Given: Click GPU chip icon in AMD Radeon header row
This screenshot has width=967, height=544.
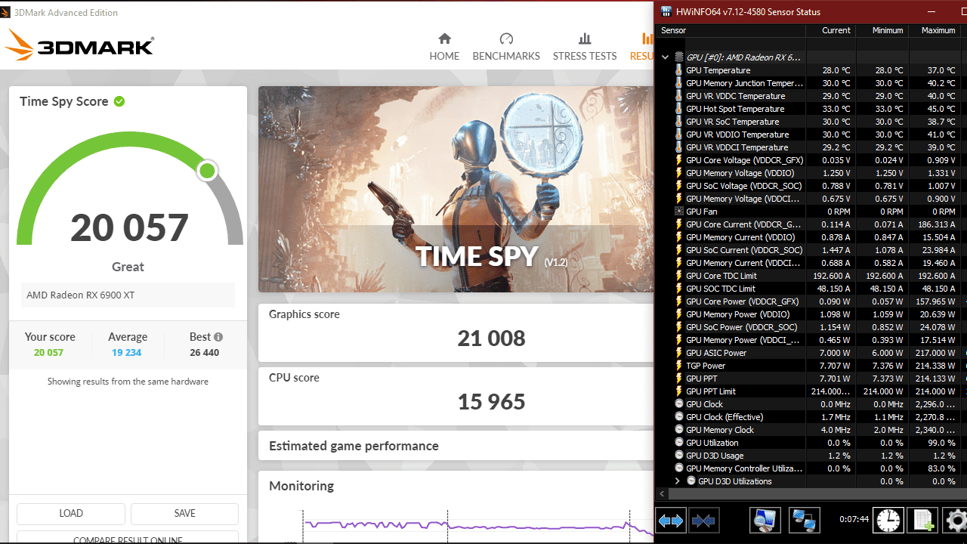Looking at the screenshot, I should point(678,57).
